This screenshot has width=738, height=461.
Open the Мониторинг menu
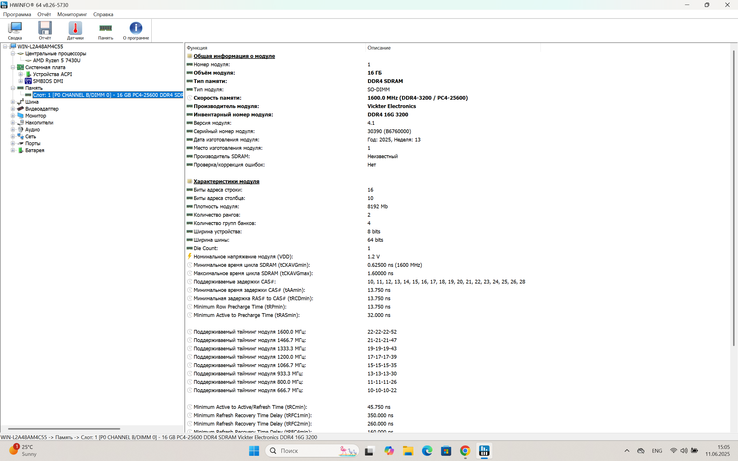[72, 14]
